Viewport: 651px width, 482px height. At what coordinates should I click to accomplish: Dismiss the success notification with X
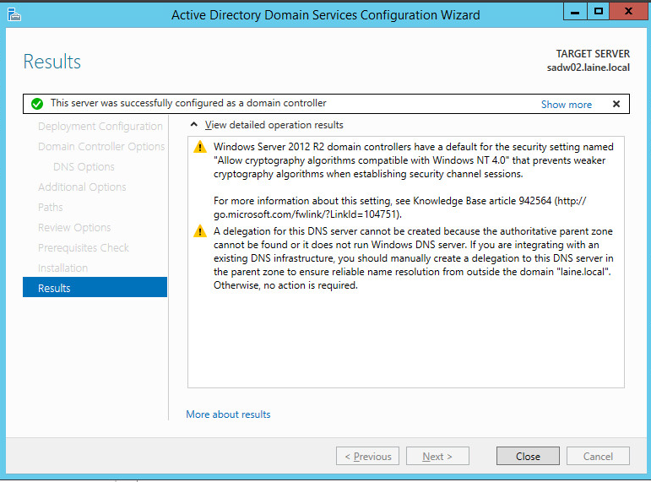click(x=616, y=104)
